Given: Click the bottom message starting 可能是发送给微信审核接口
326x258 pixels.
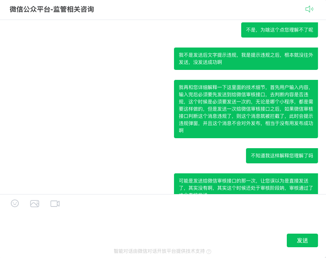Looking at the screenshot, I should (x=246, y=184).
